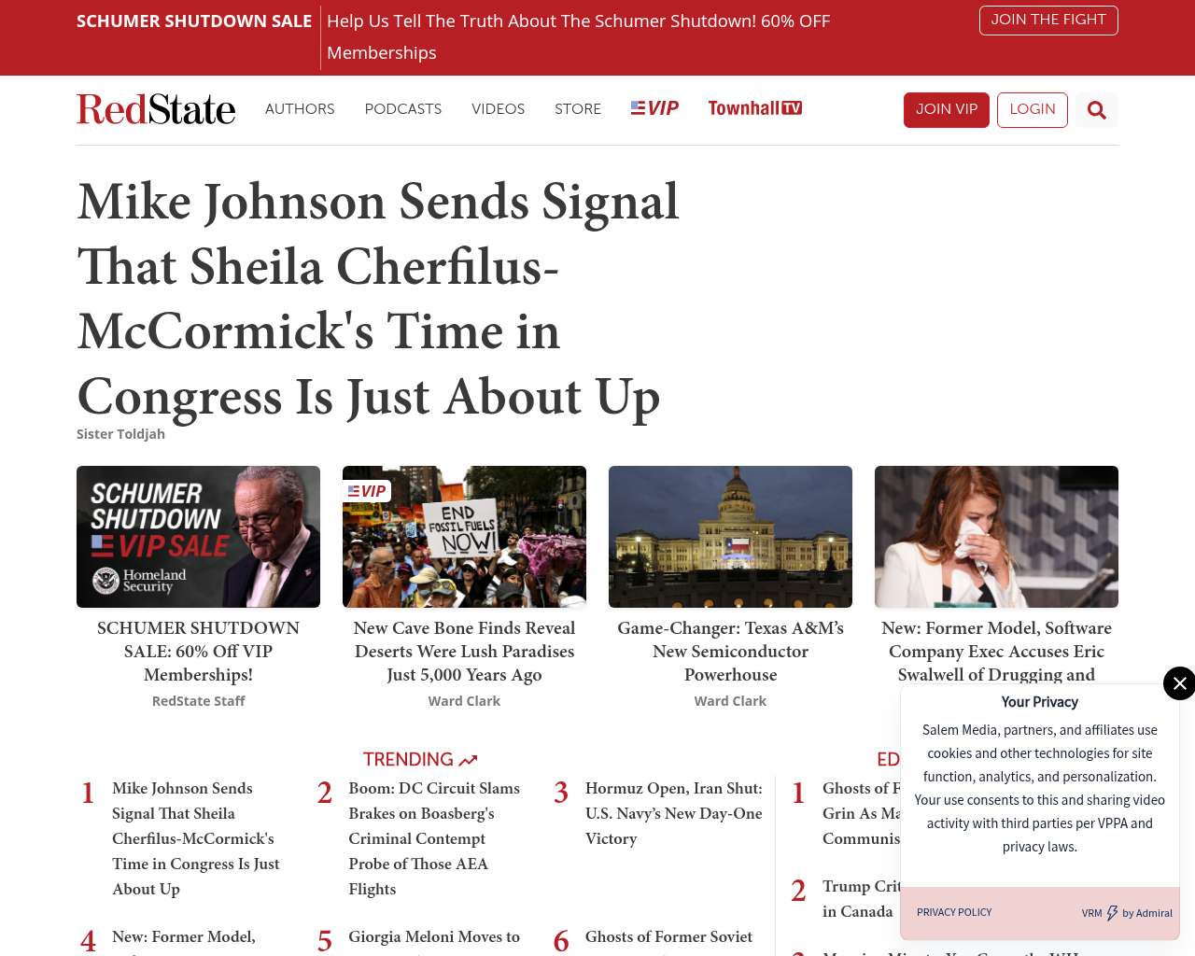Open the Townhall TV logo link
This screenshot has width=1195, height=956.
(755, 108)
